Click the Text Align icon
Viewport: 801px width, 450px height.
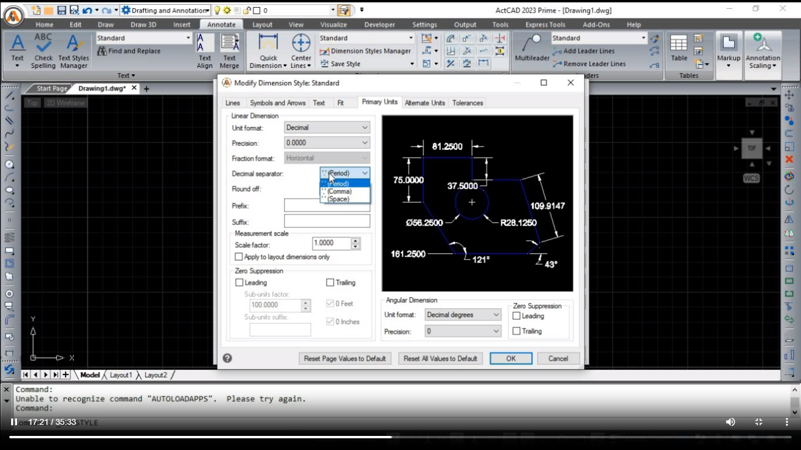[x=205, y=50]
